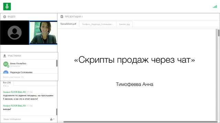The height and width of the screenshot is (123, 220).
Task: Click the participants panel person icon
Action: [4, 56]
